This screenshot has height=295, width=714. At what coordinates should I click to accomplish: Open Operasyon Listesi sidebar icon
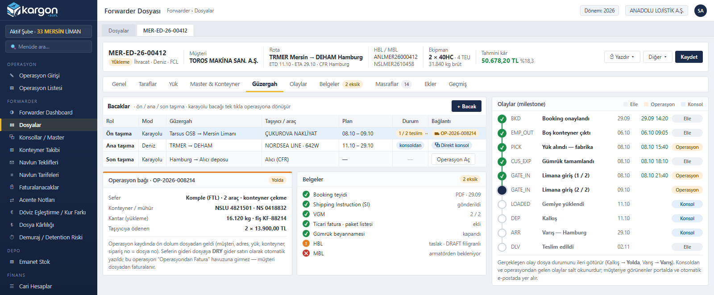click(x=12, y=88)
